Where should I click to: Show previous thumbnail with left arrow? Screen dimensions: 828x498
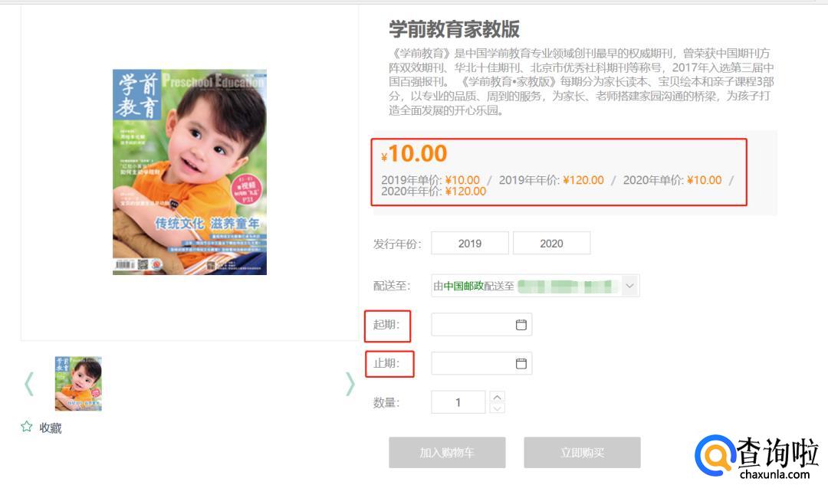[x=29, y=384]
